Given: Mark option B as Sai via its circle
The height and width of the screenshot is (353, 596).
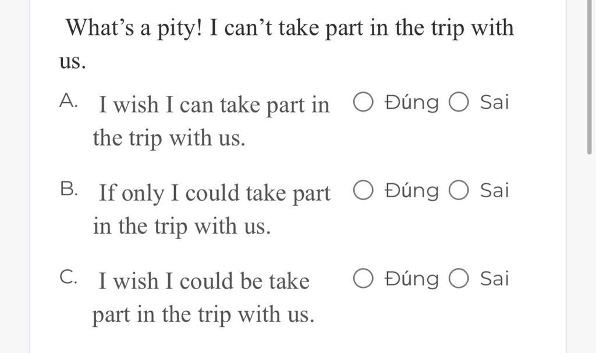Looking at the screenshot, I should point(459,190).
